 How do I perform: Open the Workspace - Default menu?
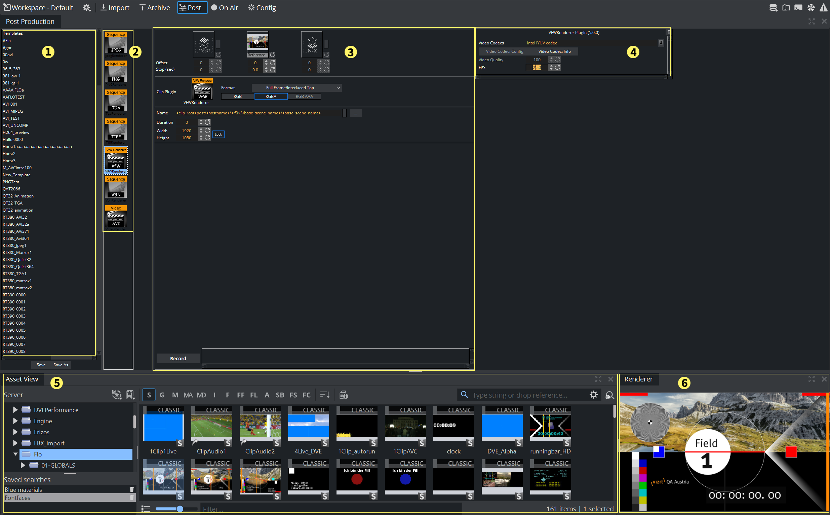pos(38,7)
